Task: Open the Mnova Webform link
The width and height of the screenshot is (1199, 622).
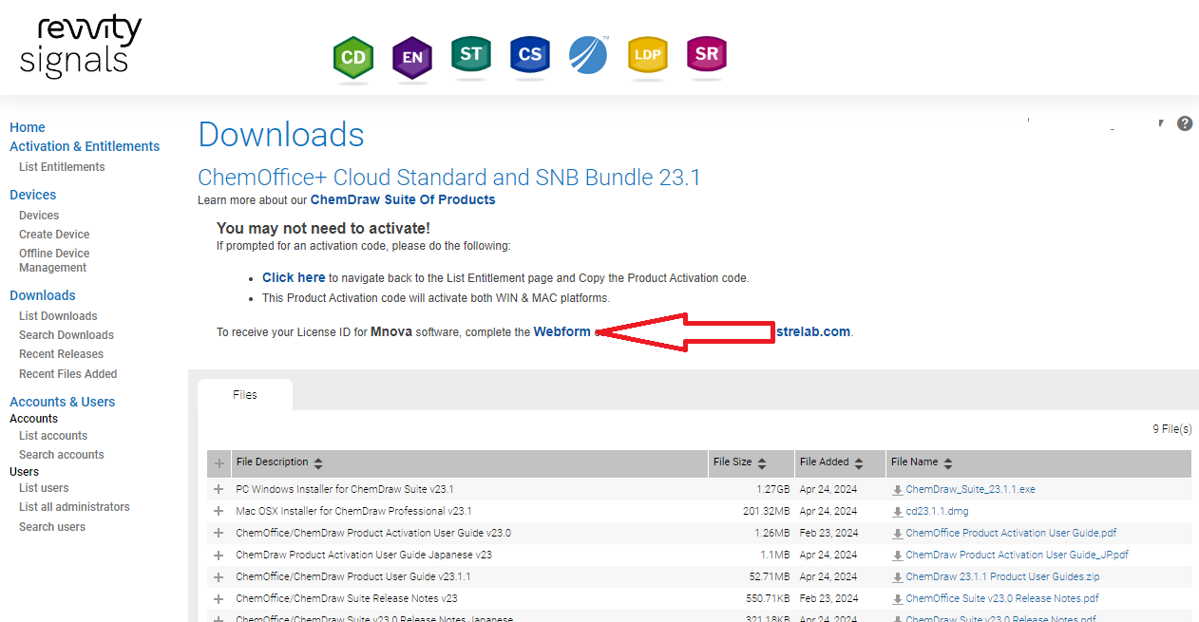Action: pos(561,331)
